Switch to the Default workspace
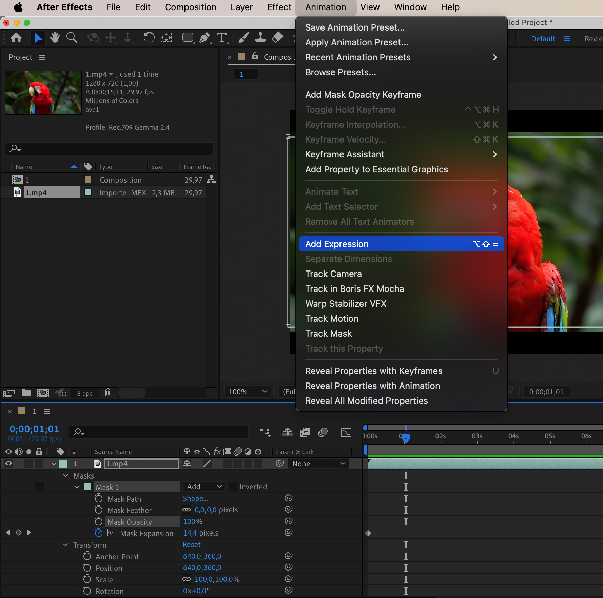Image resolution: width=603 pixels, height=598 pixels. point(543,39)
